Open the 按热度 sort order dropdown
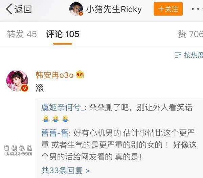Viewport: 203px width, 178px height. (x=189, y=55)
